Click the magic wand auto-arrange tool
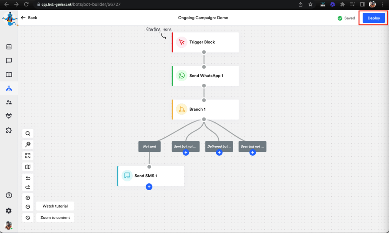The image size is (389, 233). [28, 144]
